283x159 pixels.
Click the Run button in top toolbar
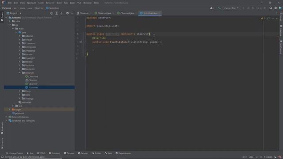[244, 8]
